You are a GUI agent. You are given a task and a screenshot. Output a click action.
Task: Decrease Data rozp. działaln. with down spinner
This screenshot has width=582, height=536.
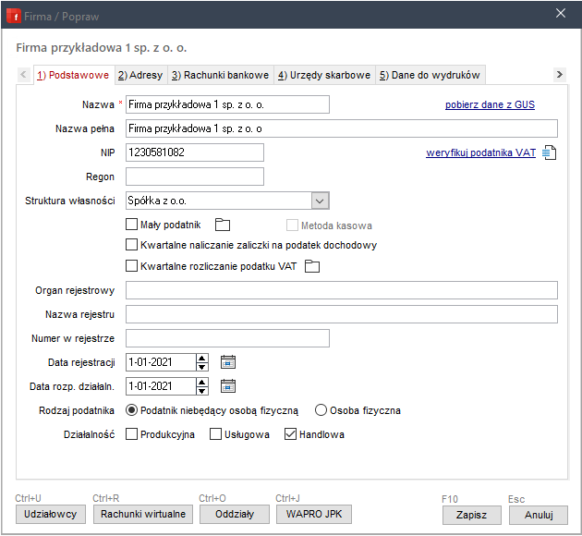click(203, 391)
